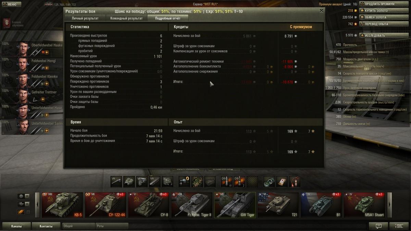Click the Купить золото button
This screenshot has width=411, height=231.
tap(384, 11)
